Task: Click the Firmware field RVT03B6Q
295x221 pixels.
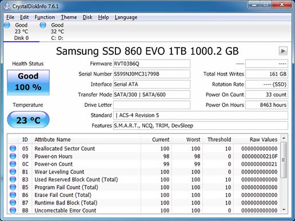Action: (152, 64)
